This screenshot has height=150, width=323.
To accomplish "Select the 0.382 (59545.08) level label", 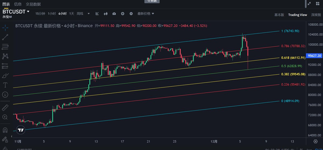I will pyautogui.click(x=293, y=74).
